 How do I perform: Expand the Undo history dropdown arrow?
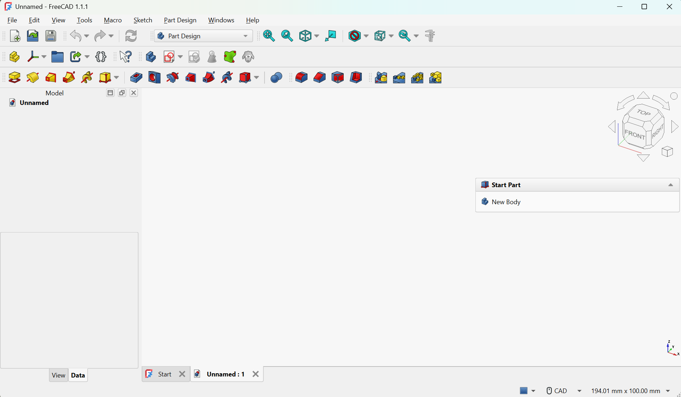click(87, 36)
